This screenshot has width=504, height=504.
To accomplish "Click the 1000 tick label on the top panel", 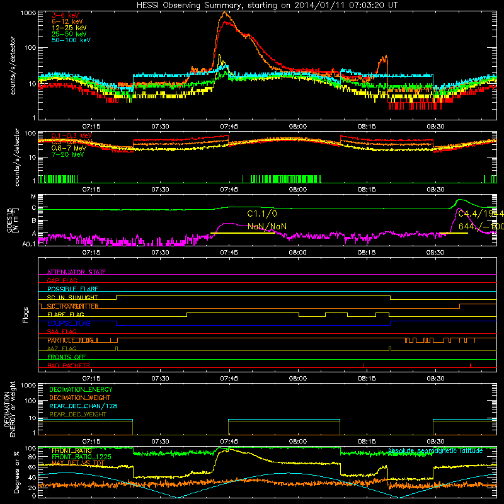I will [28, 13].
